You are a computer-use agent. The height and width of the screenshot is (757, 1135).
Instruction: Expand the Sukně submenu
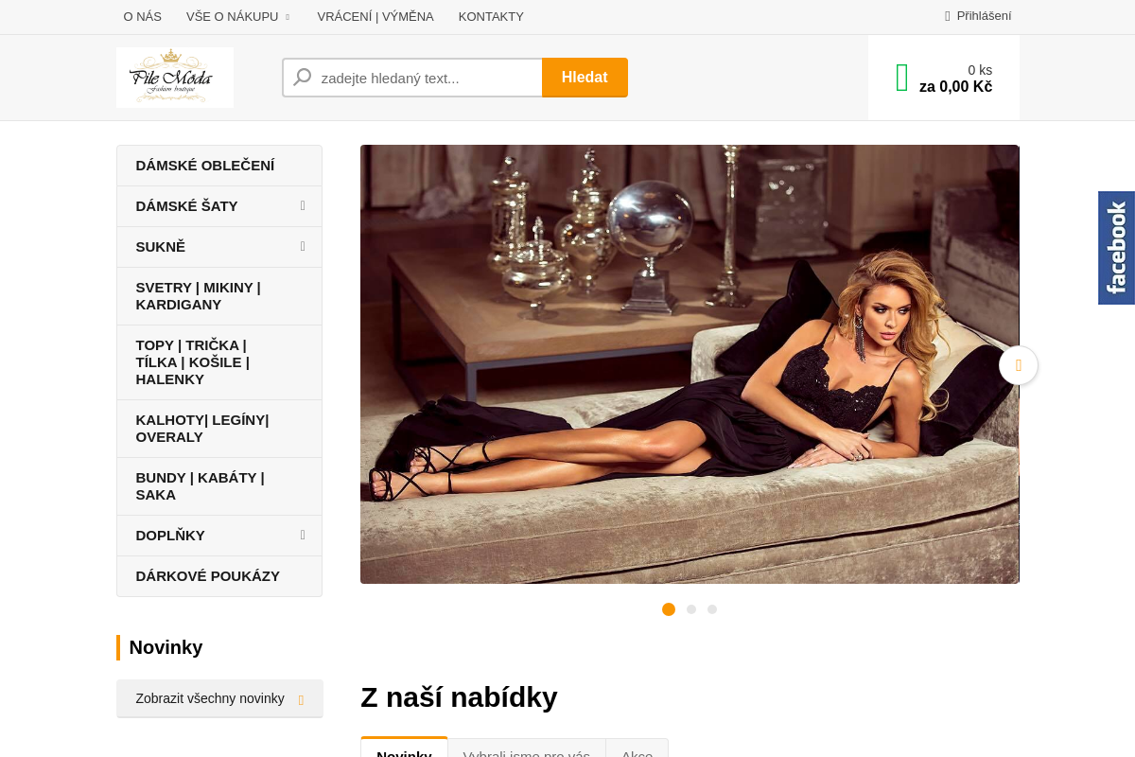[303, 246]
